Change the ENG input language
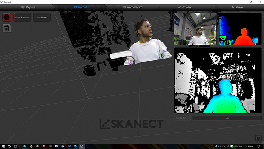 tap(241, 146)
